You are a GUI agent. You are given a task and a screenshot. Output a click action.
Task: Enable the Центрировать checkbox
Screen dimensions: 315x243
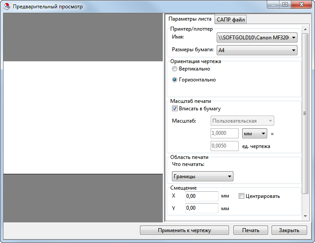point(241,196)
